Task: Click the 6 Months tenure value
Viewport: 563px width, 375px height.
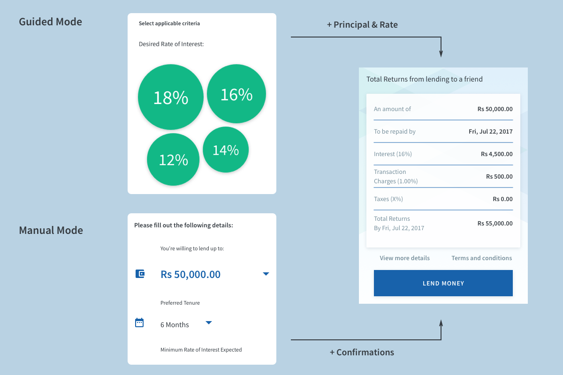Action: [x=175, y=324]
